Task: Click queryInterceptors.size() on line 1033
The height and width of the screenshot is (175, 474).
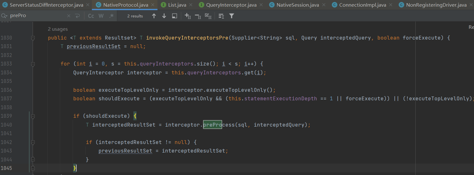Action: (179, 64)
